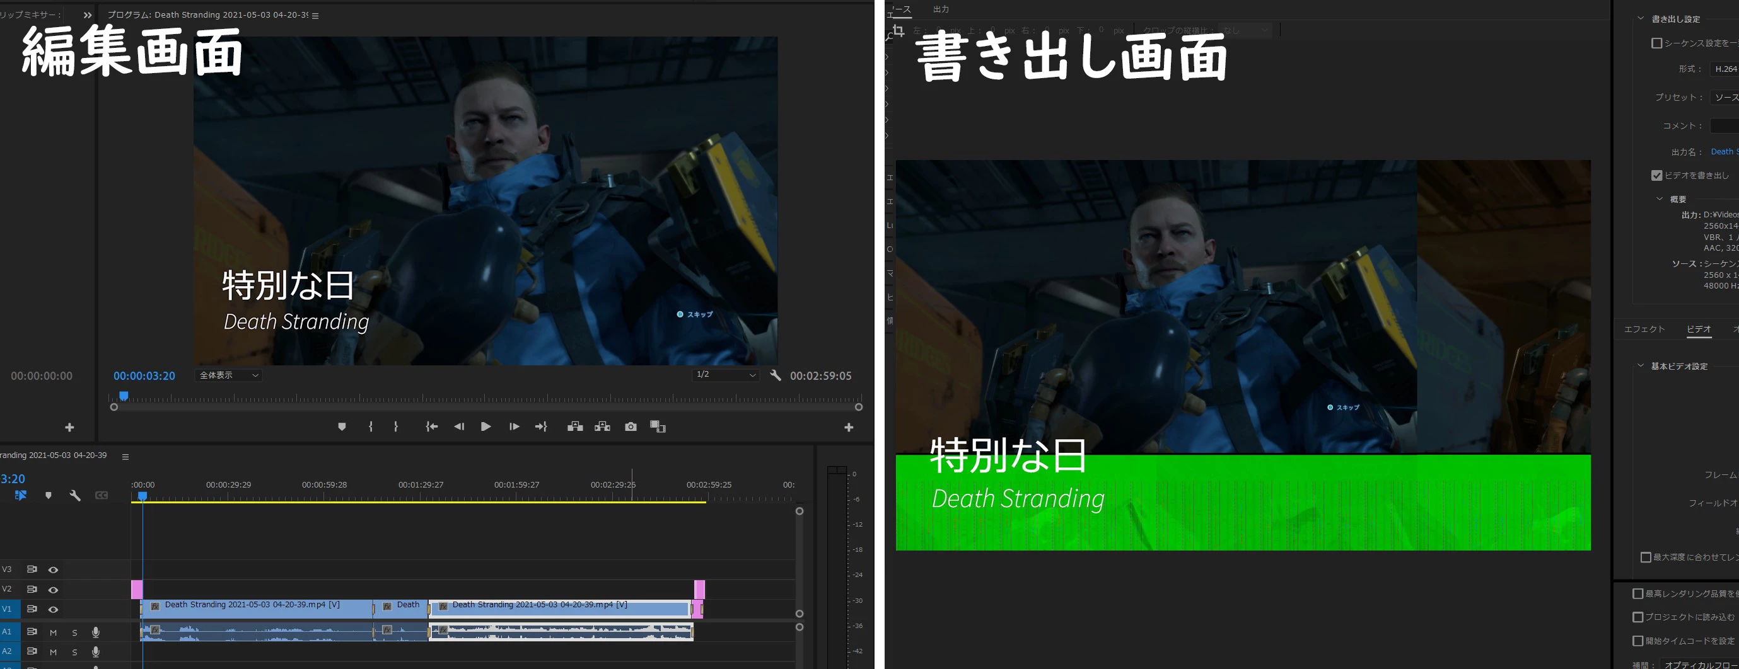Solo audio track A1
Image resolution: width=1739 pixels, height=669 pixels.
75,632
